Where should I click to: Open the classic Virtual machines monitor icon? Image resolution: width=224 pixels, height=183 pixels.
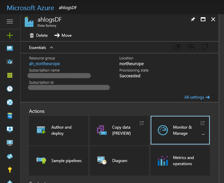10,143
